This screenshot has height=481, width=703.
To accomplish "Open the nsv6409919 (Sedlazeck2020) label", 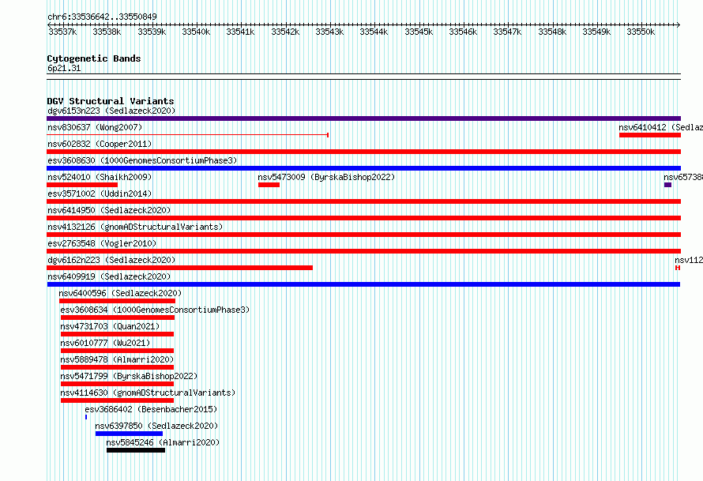I will pyautogui.click(x=109, y=276).
